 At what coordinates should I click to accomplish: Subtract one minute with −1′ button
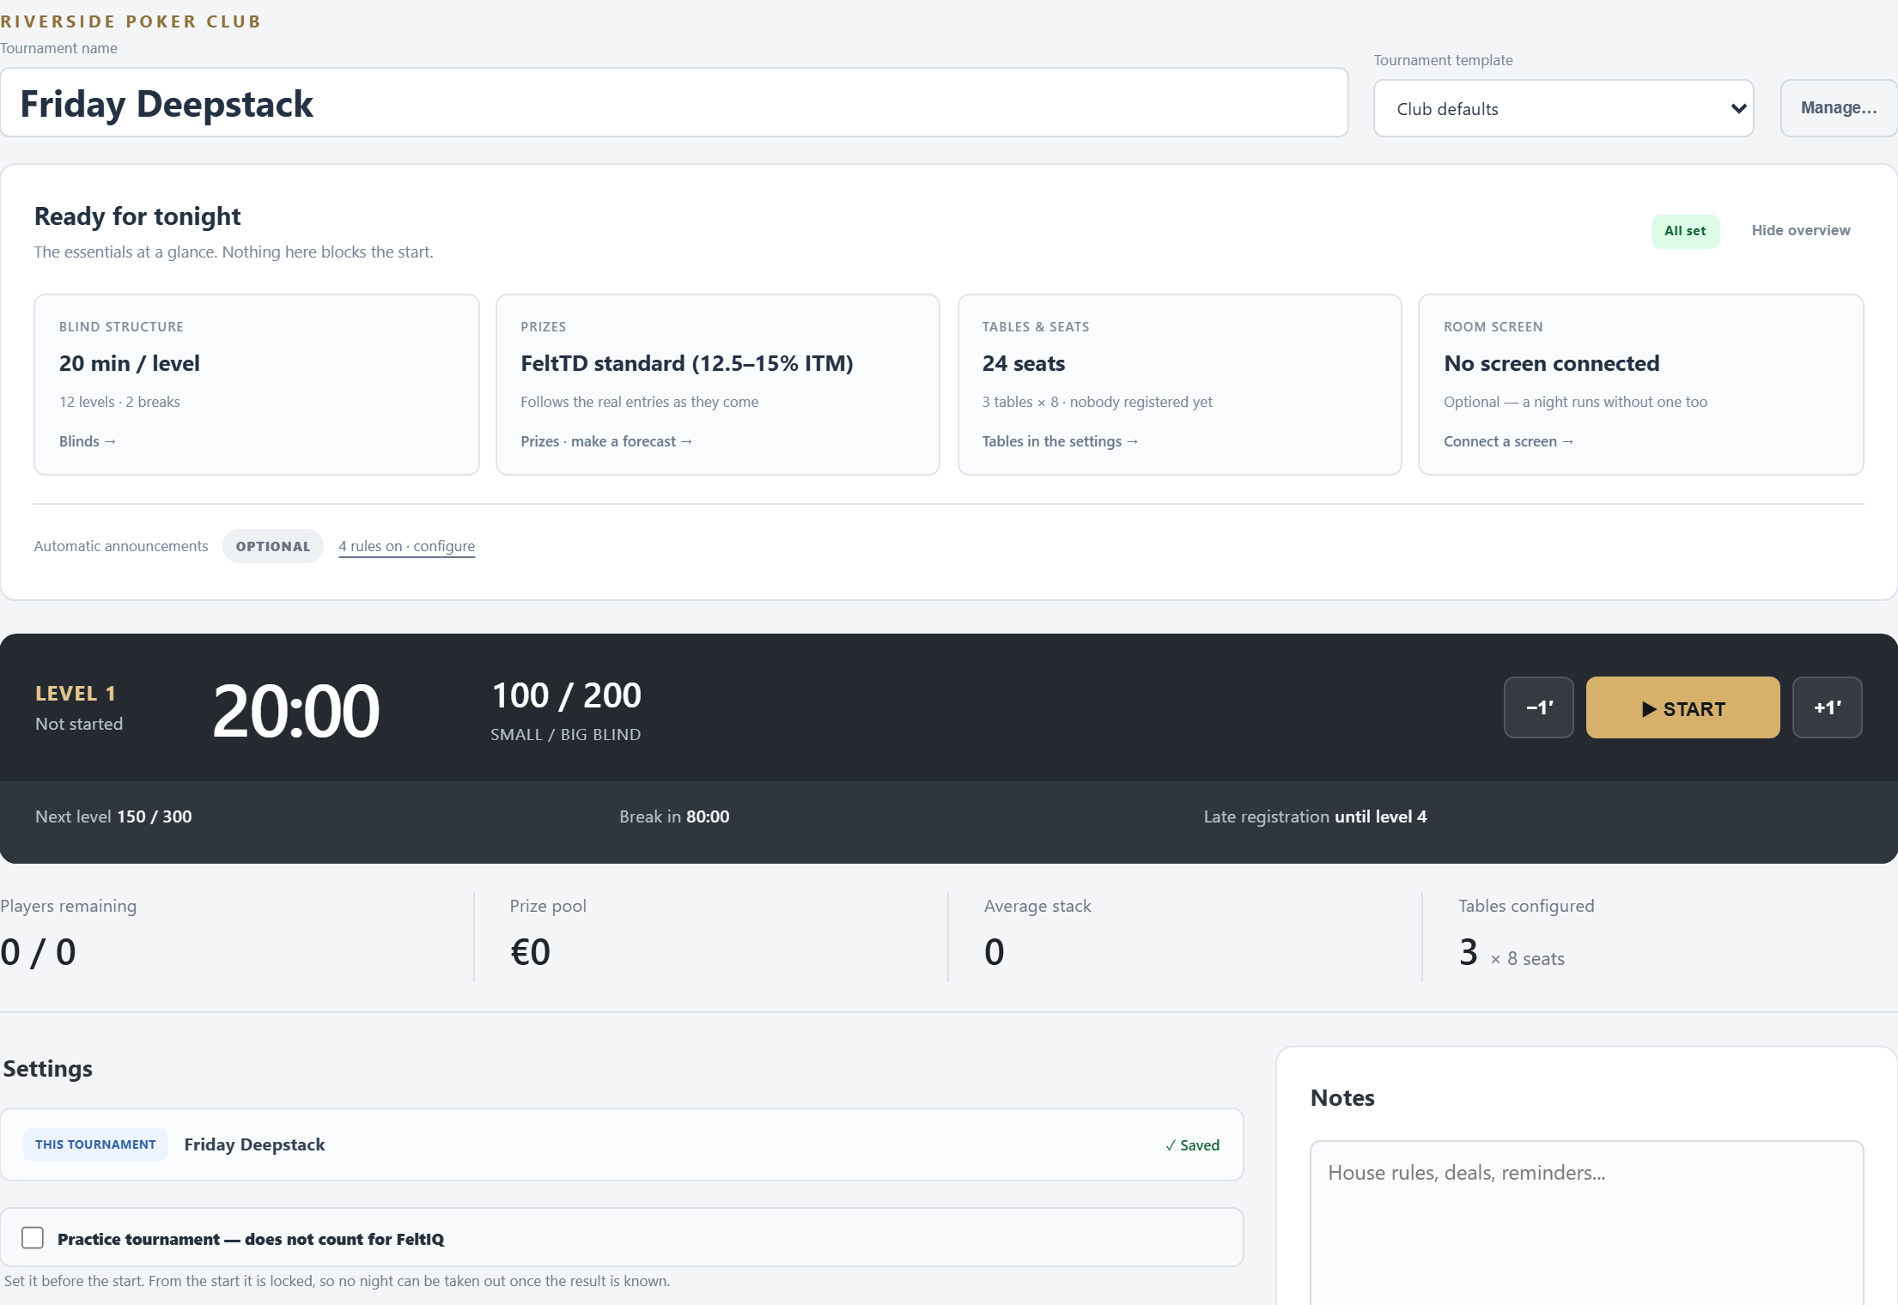pos(1539,707)
